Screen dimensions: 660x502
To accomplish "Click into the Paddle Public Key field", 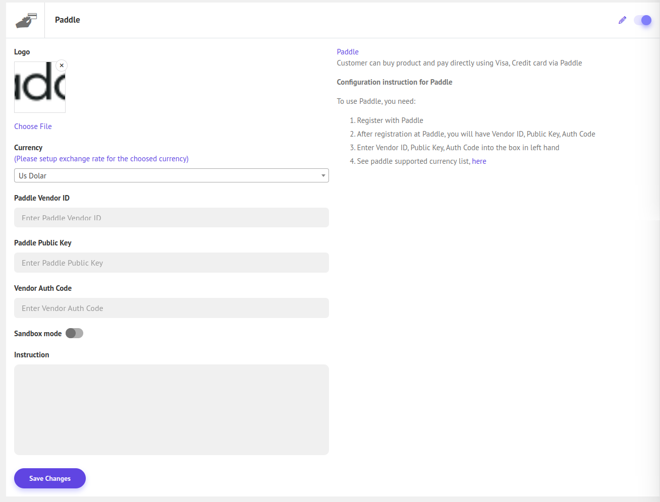I will click(x=172, y=263).
